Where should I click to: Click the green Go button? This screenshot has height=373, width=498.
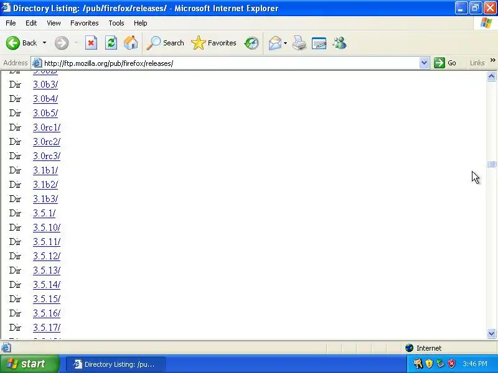pyautogui.click(x=445, y=63)
